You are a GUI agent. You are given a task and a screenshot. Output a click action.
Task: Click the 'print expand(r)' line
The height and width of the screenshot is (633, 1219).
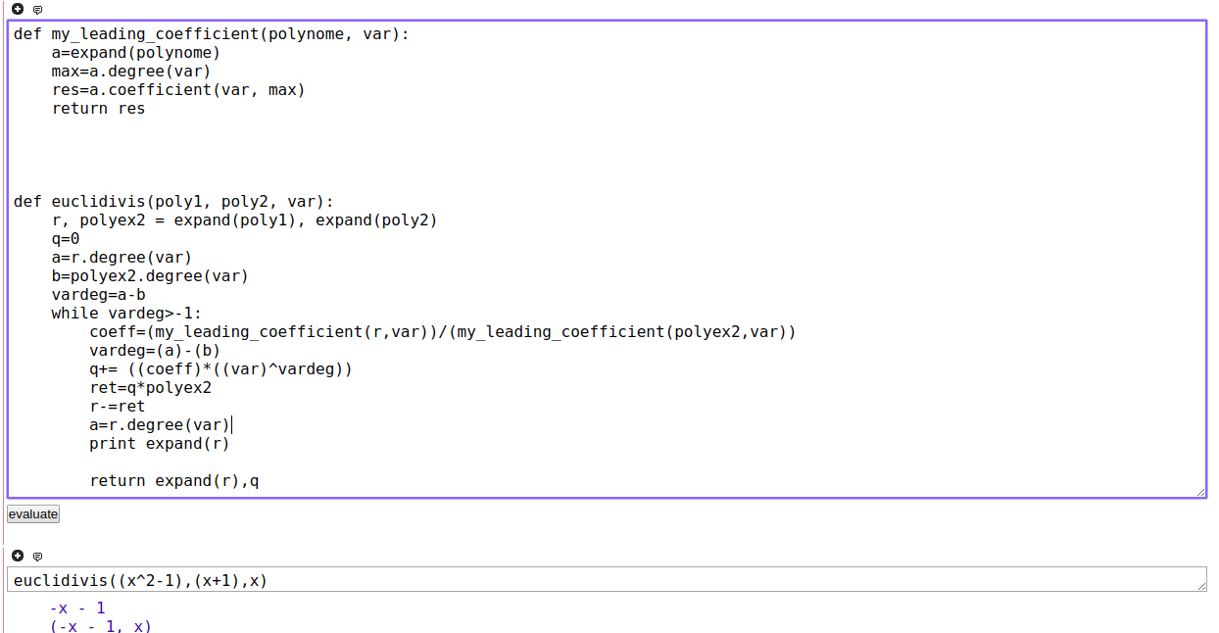pyautogui.click(x=159, y=444)
